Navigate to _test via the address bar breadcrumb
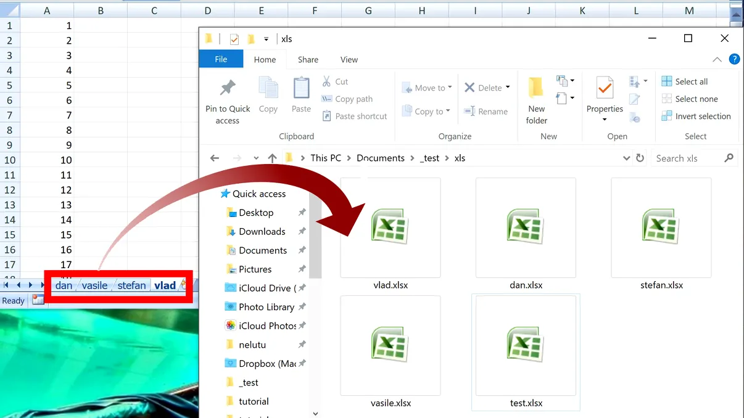The height and width of the screenshot is (418, 744). [429, 158]
